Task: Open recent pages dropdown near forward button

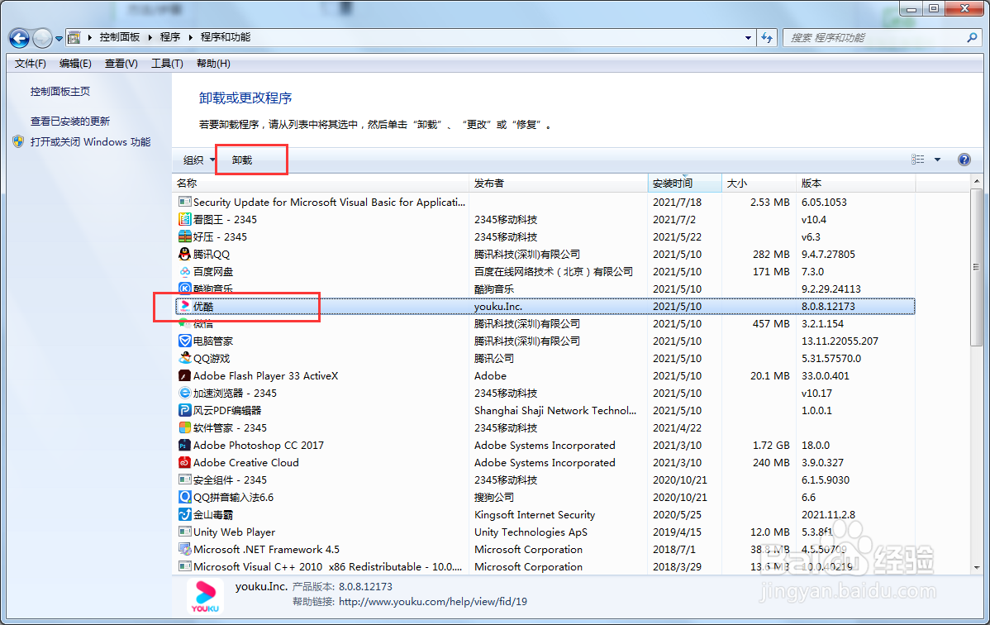Action: coord(59,39)
